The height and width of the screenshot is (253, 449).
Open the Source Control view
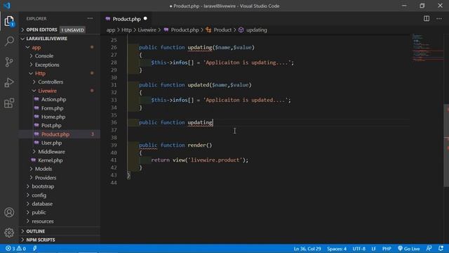click(x=9, y=62)
